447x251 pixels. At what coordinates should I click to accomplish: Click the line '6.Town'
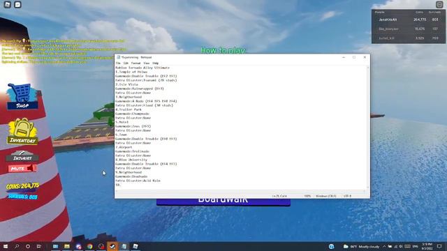point(121,135)
